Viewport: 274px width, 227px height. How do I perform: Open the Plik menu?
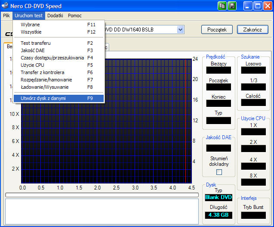tap(6, 16)
